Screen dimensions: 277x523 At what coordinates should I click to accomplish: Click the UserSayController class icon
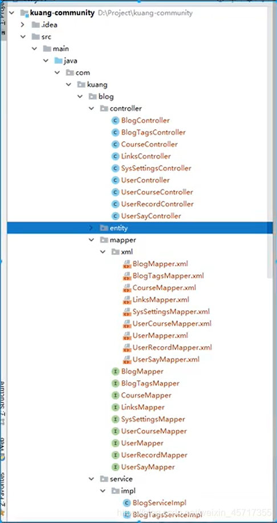(115, 216)
